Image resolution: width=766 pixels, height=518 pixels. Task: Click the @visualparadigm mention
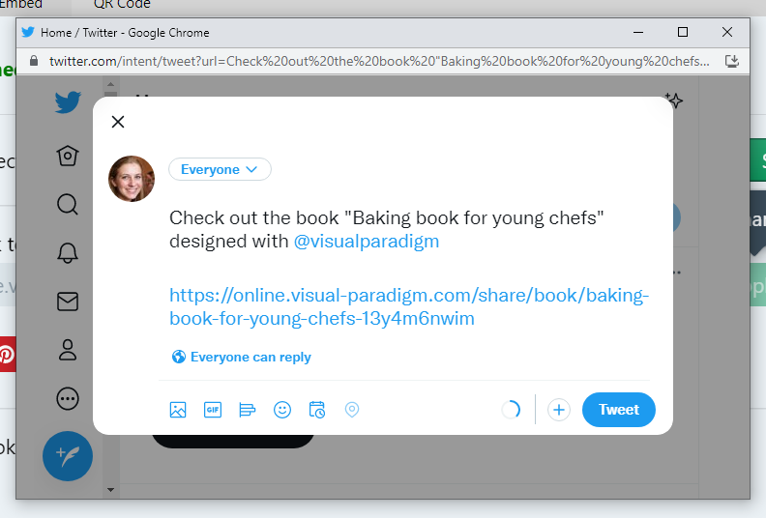click(367, 242)
